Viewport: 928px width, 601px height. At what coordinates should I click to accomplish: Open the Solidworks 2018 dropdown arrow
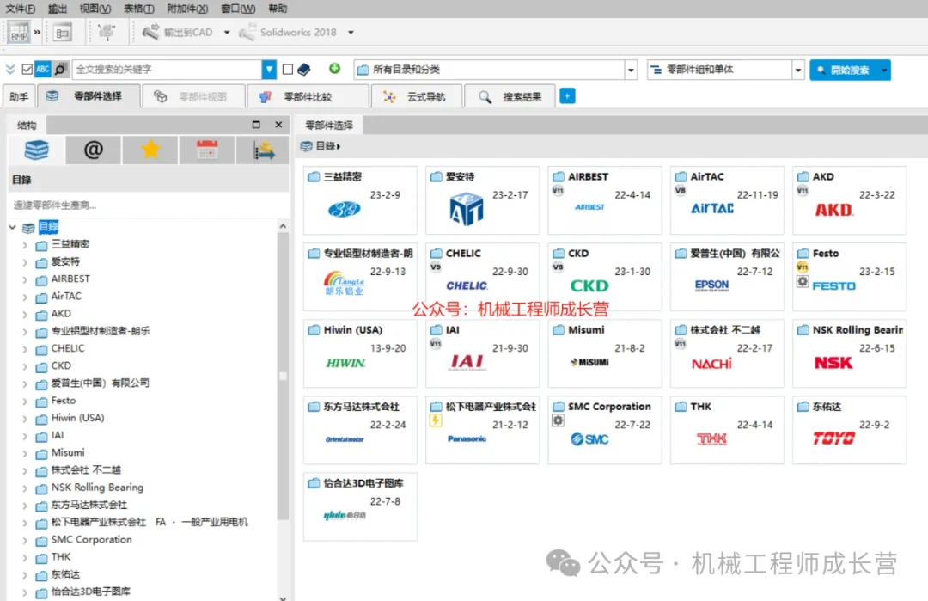coord(351,33)
